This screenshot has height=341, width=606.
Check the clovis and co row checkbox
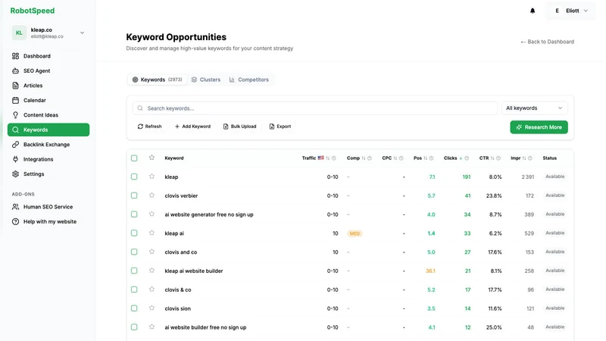pyautogui.click(x=134, y=252)
